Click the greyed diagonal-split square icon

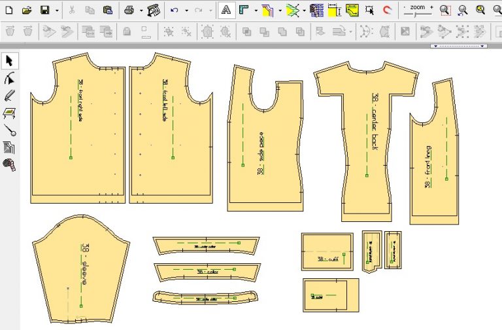(x=405, y=31)
